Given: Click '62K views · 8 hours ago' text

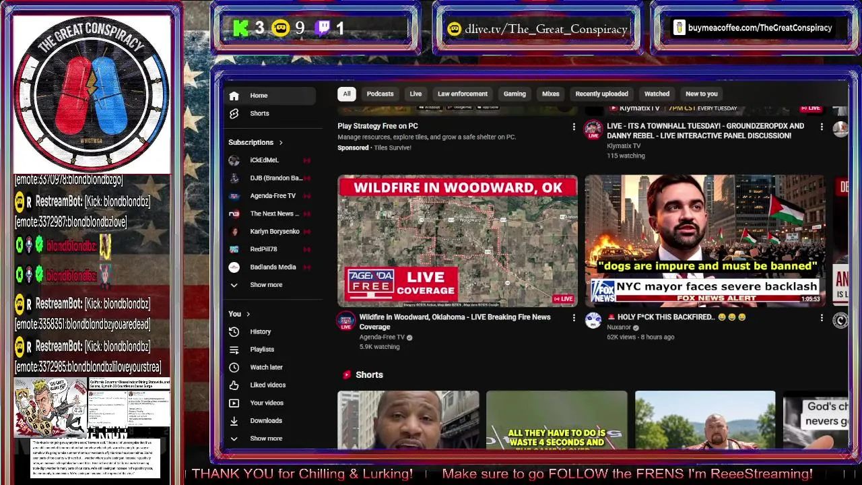Looking at the screenshot, I should (x=640, y=337).
